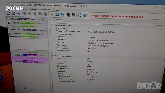
Task: Click the Общ обем value 238,5 GB
Action: (101, 41)
